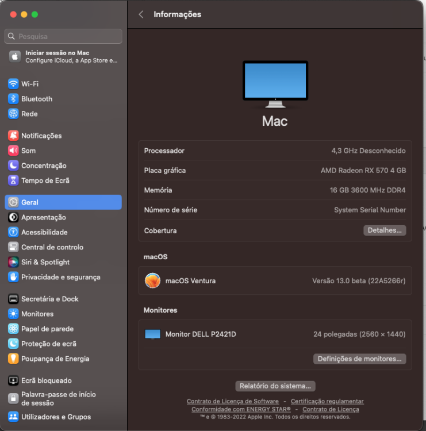This screenshot has width=426, height=431.
Task: Click the Mac name title
Action: coord(275,121)
